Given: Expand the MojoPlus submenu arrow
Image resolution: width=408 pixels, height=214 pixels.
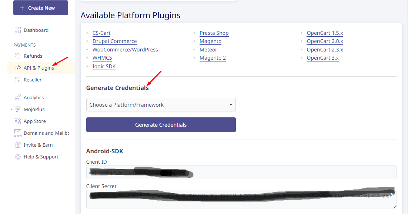Looking at the screenshot, I should [x=11, y=109].
